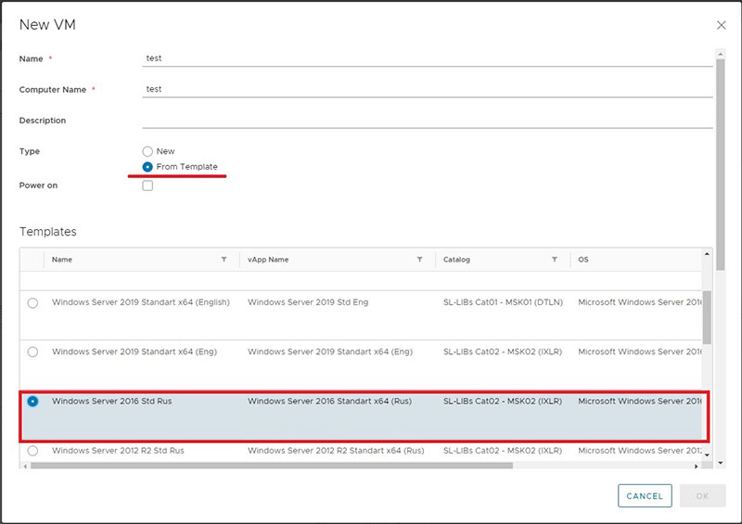Click the Cancel button
Viewport: 742px width, 524px height.
tap(645, 496)
